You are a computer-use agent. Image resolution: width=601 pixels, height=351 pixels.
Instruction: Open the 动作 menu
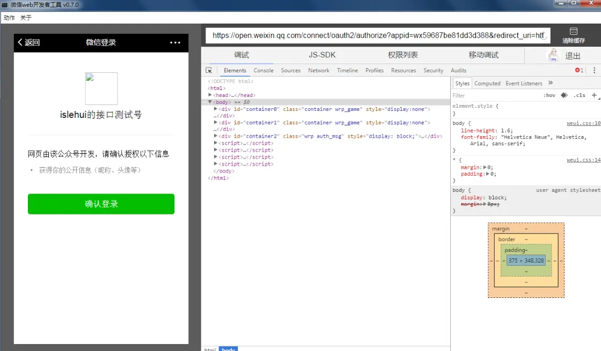tap(9, 18)
